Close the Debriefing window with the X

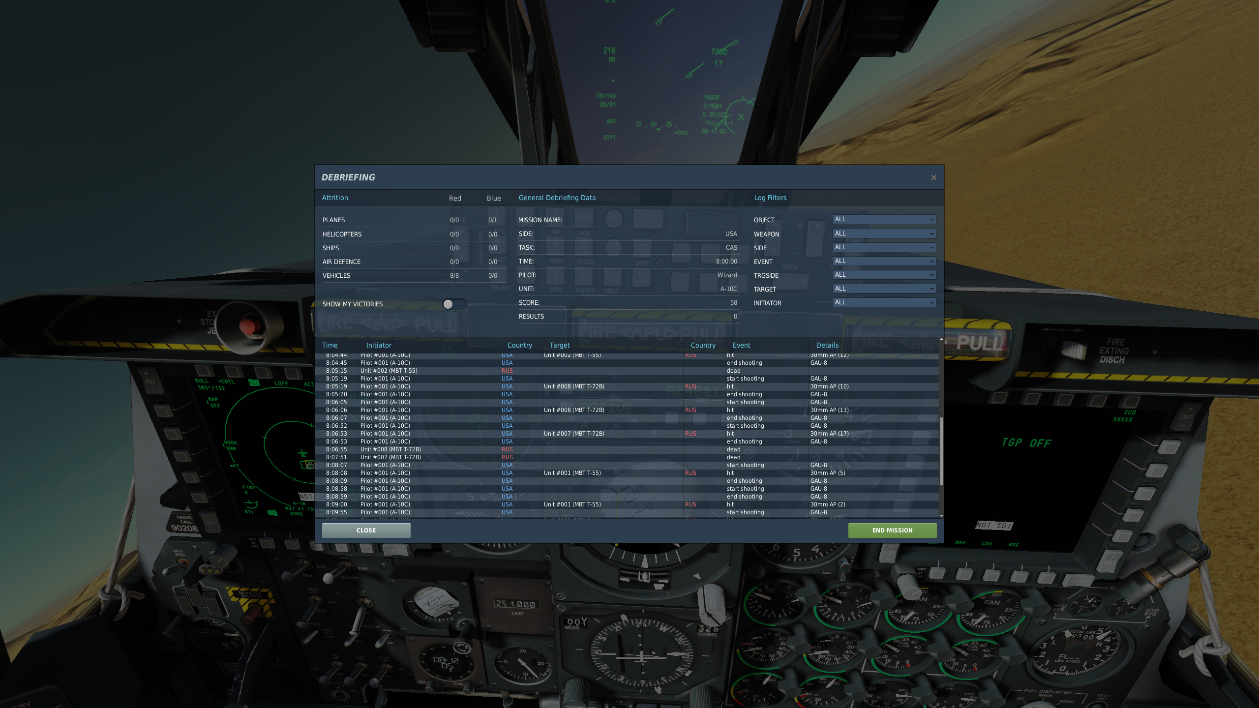[x=933, y=177]
